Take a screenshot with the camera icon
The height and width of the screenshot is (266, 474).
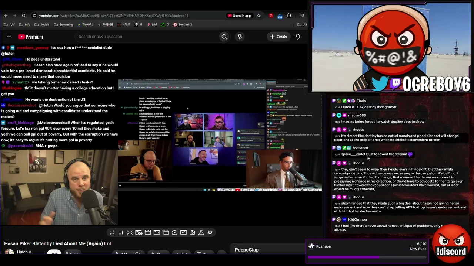[192, 232]
